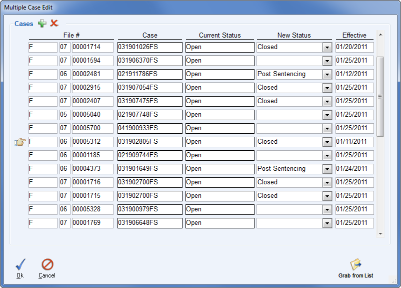This screenshot has width=401, height=288.
Task: Open New Status dropdown for case 021911786FS
Action: coord(327,75)
